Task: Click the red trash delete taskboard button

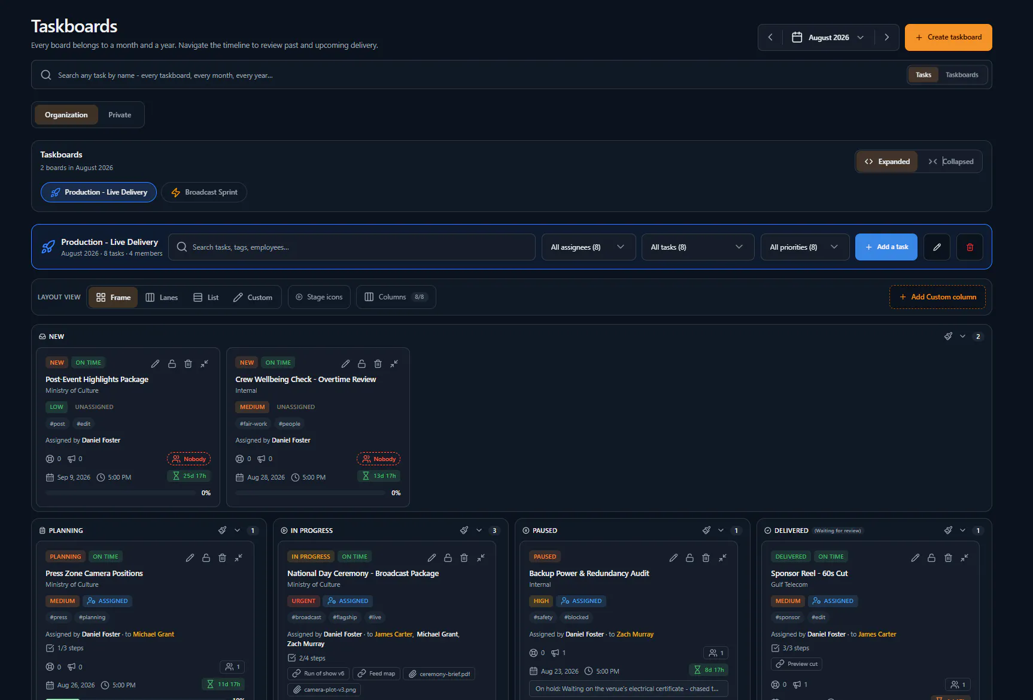Action: click(x=970, y=247)
